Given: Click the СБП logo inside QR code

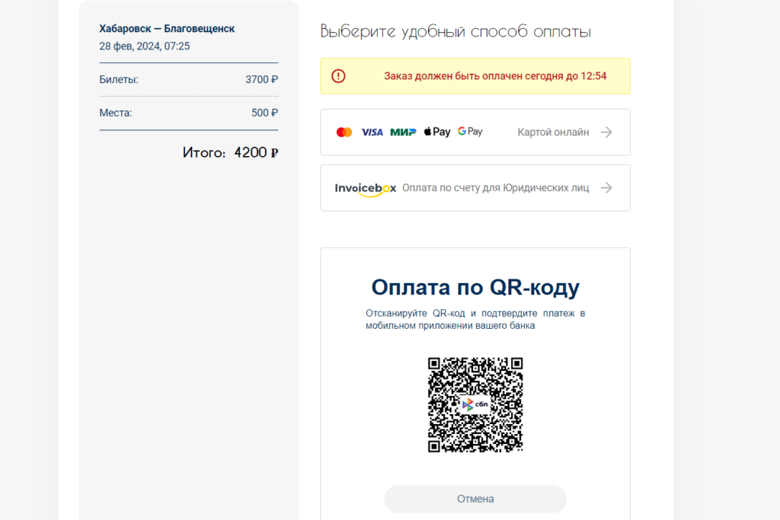Looking at the screenshot, I should coord(475,404).
